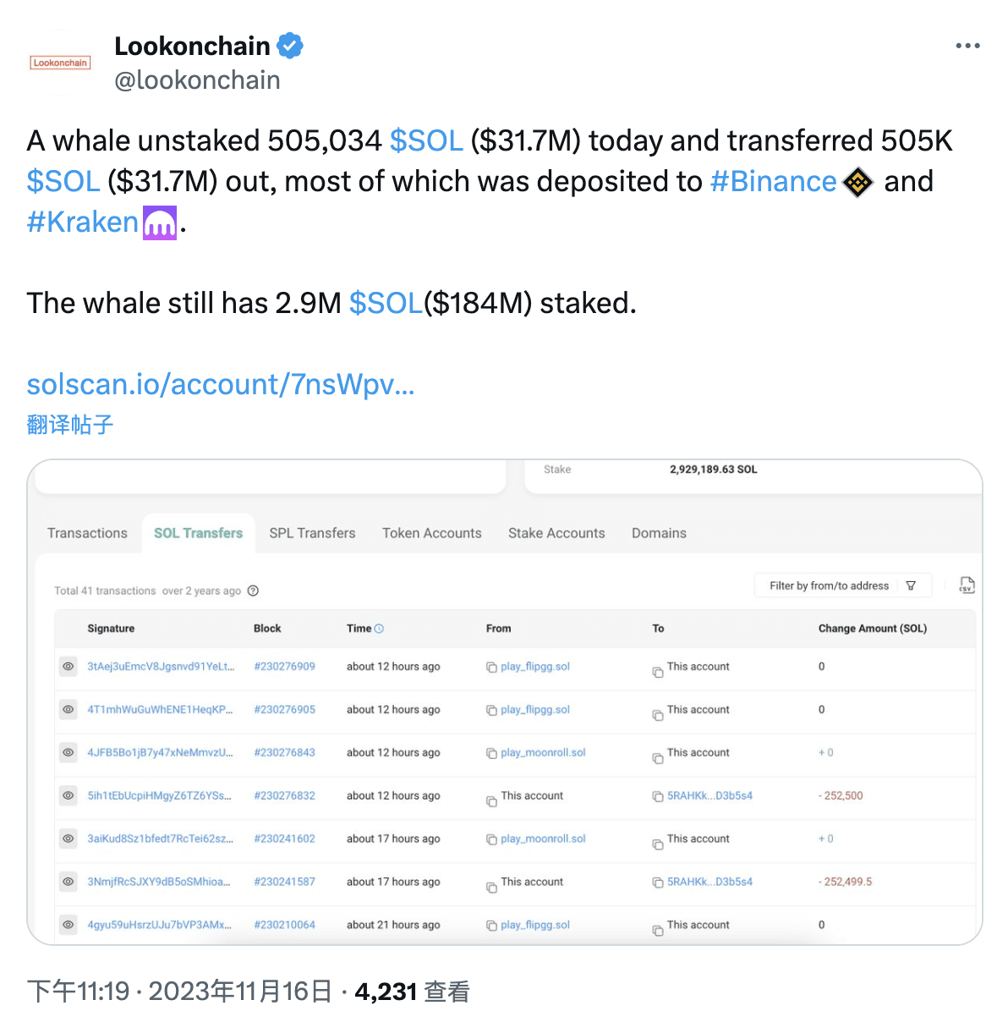Click the Lookonchain profile avatar
Image resolution: width=1008 pixels, height=1022 pixels.
click(x=59, y=63)
